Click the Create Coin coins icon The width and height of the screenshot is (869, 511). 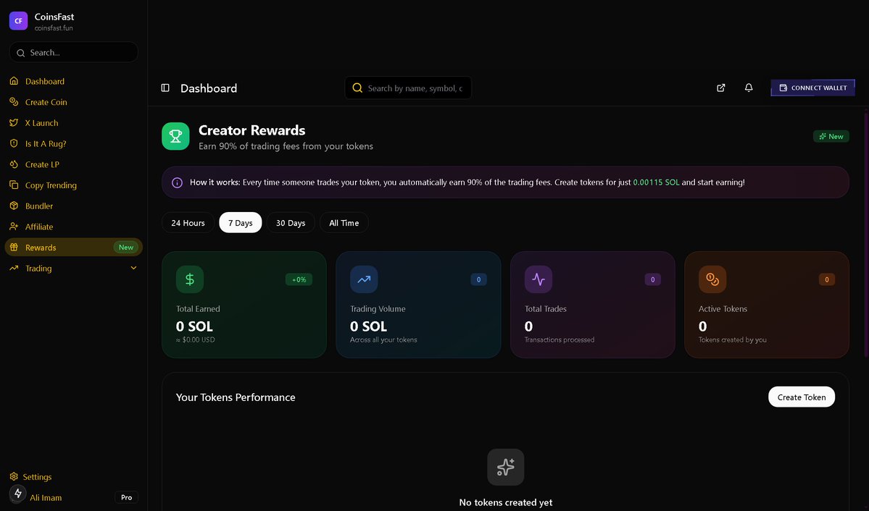click(x=14, y=102)
